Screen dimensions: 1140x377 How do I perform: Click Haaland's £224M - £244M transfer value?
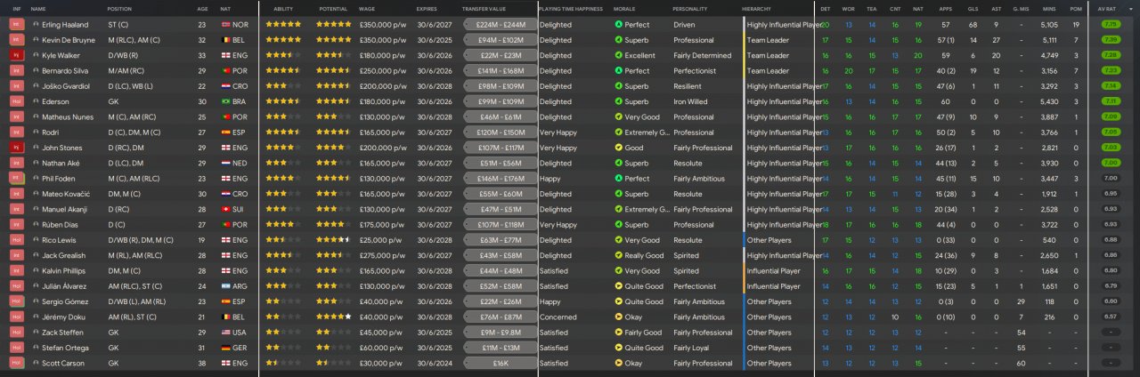(x=500, y=25)
